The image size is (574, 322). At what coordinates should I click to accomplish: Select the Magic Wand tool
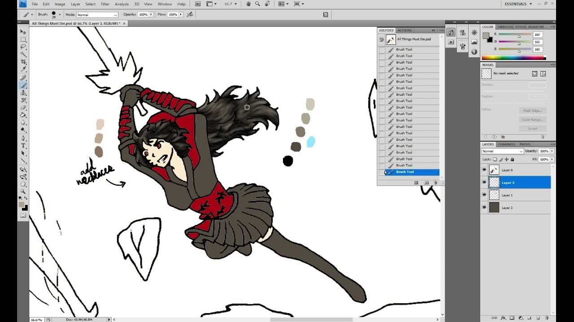pyautogui.click(x=23, y=55)
